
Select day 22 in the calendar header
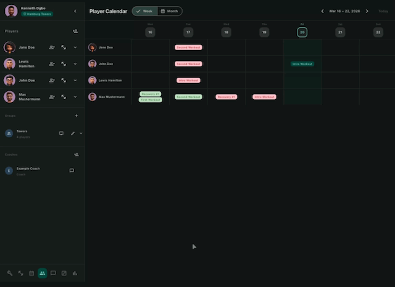(x=378, y=32)
